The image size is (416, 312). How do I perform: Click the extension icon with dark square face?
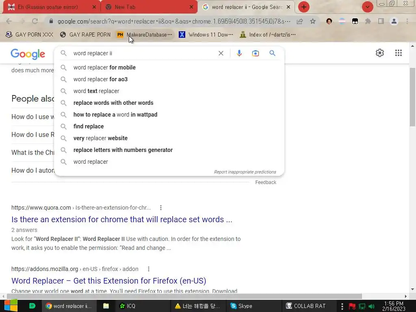pyautogui.click(x=355, y=21)
